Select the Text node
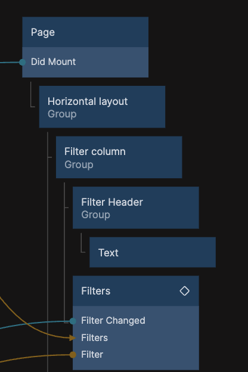The width and height of the screenshot is (248, 372). [153, 252]
